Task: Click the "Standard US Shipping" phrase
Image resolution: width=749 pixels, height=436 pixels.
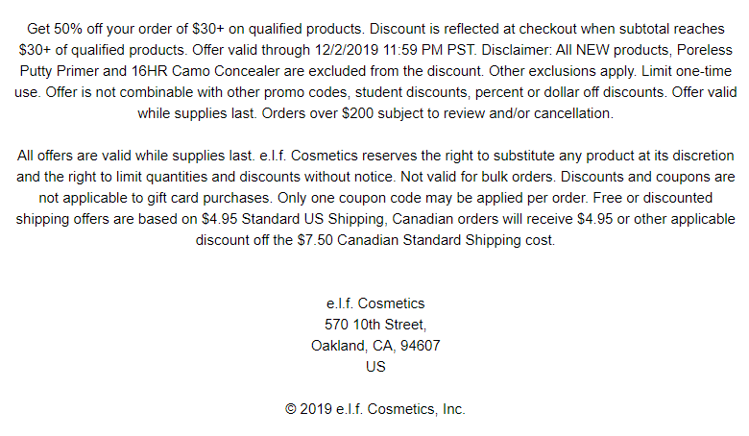Action: coord(313,219)
